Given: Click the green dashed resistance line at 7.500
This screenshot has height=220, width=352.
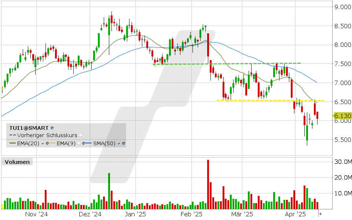Looking at the screenshot, I should [227, 64].
